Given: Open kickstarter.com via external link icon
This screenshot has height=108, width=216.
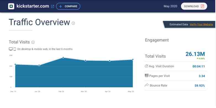Looking at the screenshot, I should click(52, 6).
